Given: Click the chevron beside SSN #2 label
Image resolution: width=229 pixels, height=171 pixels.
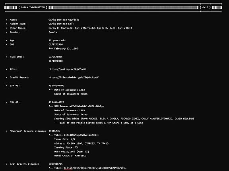Looking at the screenshot, I should 6,102.
